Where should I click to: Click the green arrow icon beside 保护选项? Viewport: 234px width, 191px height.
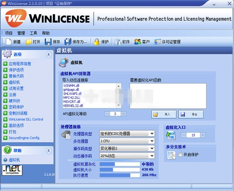coord(5,70)
